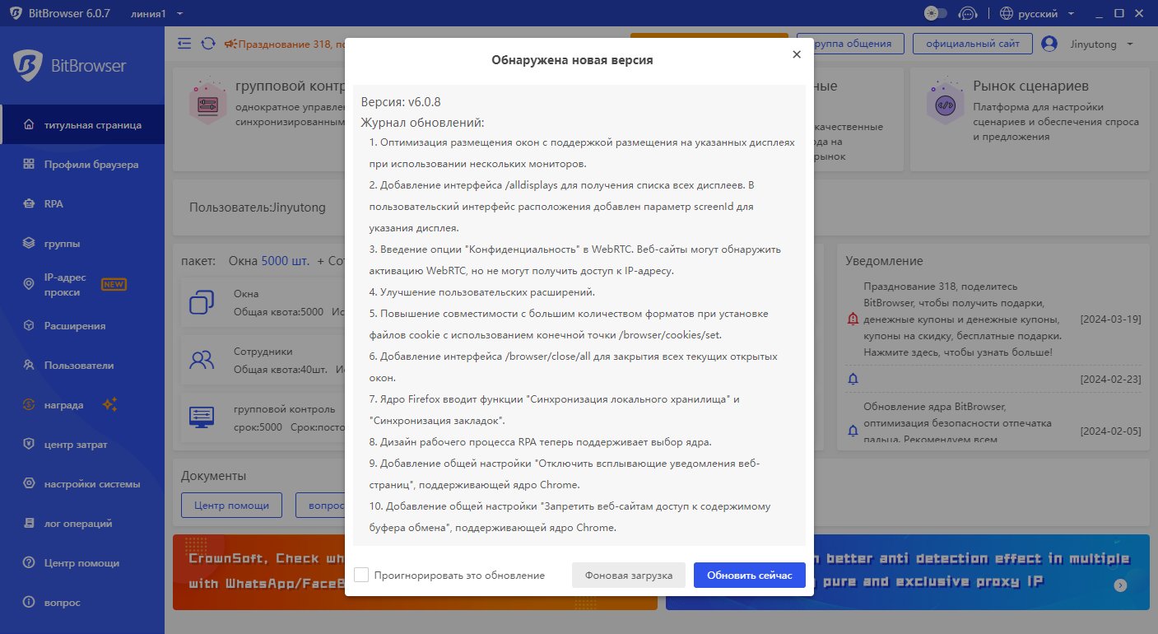Viewport: 1158px width, 634px height.
Task: Open the 'Обновление ядра BitBrowser' notification
Action: point(957,423)
